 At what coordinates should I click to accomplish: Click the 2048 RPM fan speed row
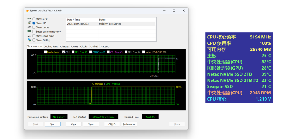[x=239, y=93]
